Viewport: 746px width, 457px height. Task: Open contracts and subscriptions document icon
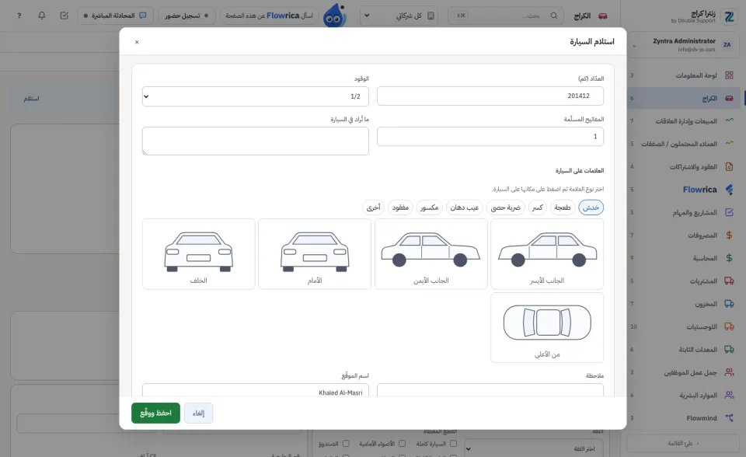729,166
